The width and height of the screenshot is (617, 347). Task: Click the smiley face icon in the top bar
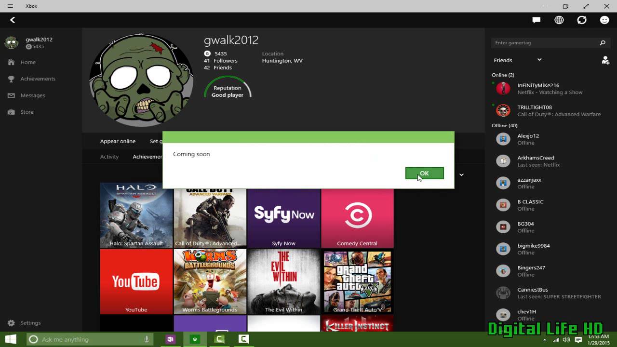point(604,20)
